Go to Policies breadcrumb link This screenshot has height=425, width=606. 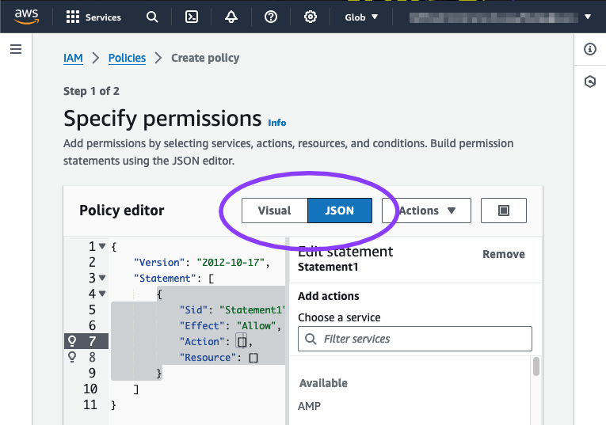(127, 58)
